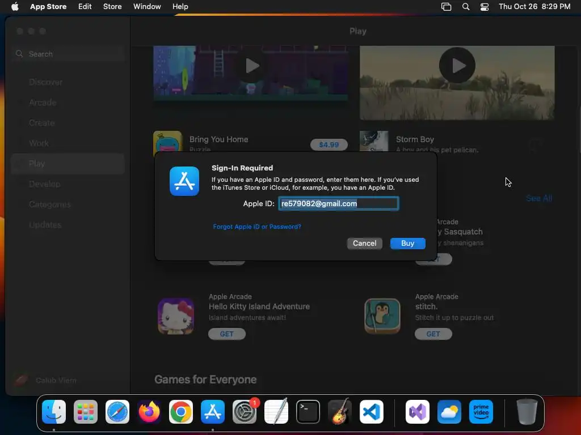The width and height of the screenshot is (581, 435).
Task: Click the Hello Kitty Island Adventure title
Action: [259, 306]
